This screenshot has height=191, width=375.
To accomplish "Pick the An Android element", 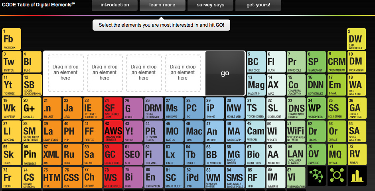I will tap(215, 131).
